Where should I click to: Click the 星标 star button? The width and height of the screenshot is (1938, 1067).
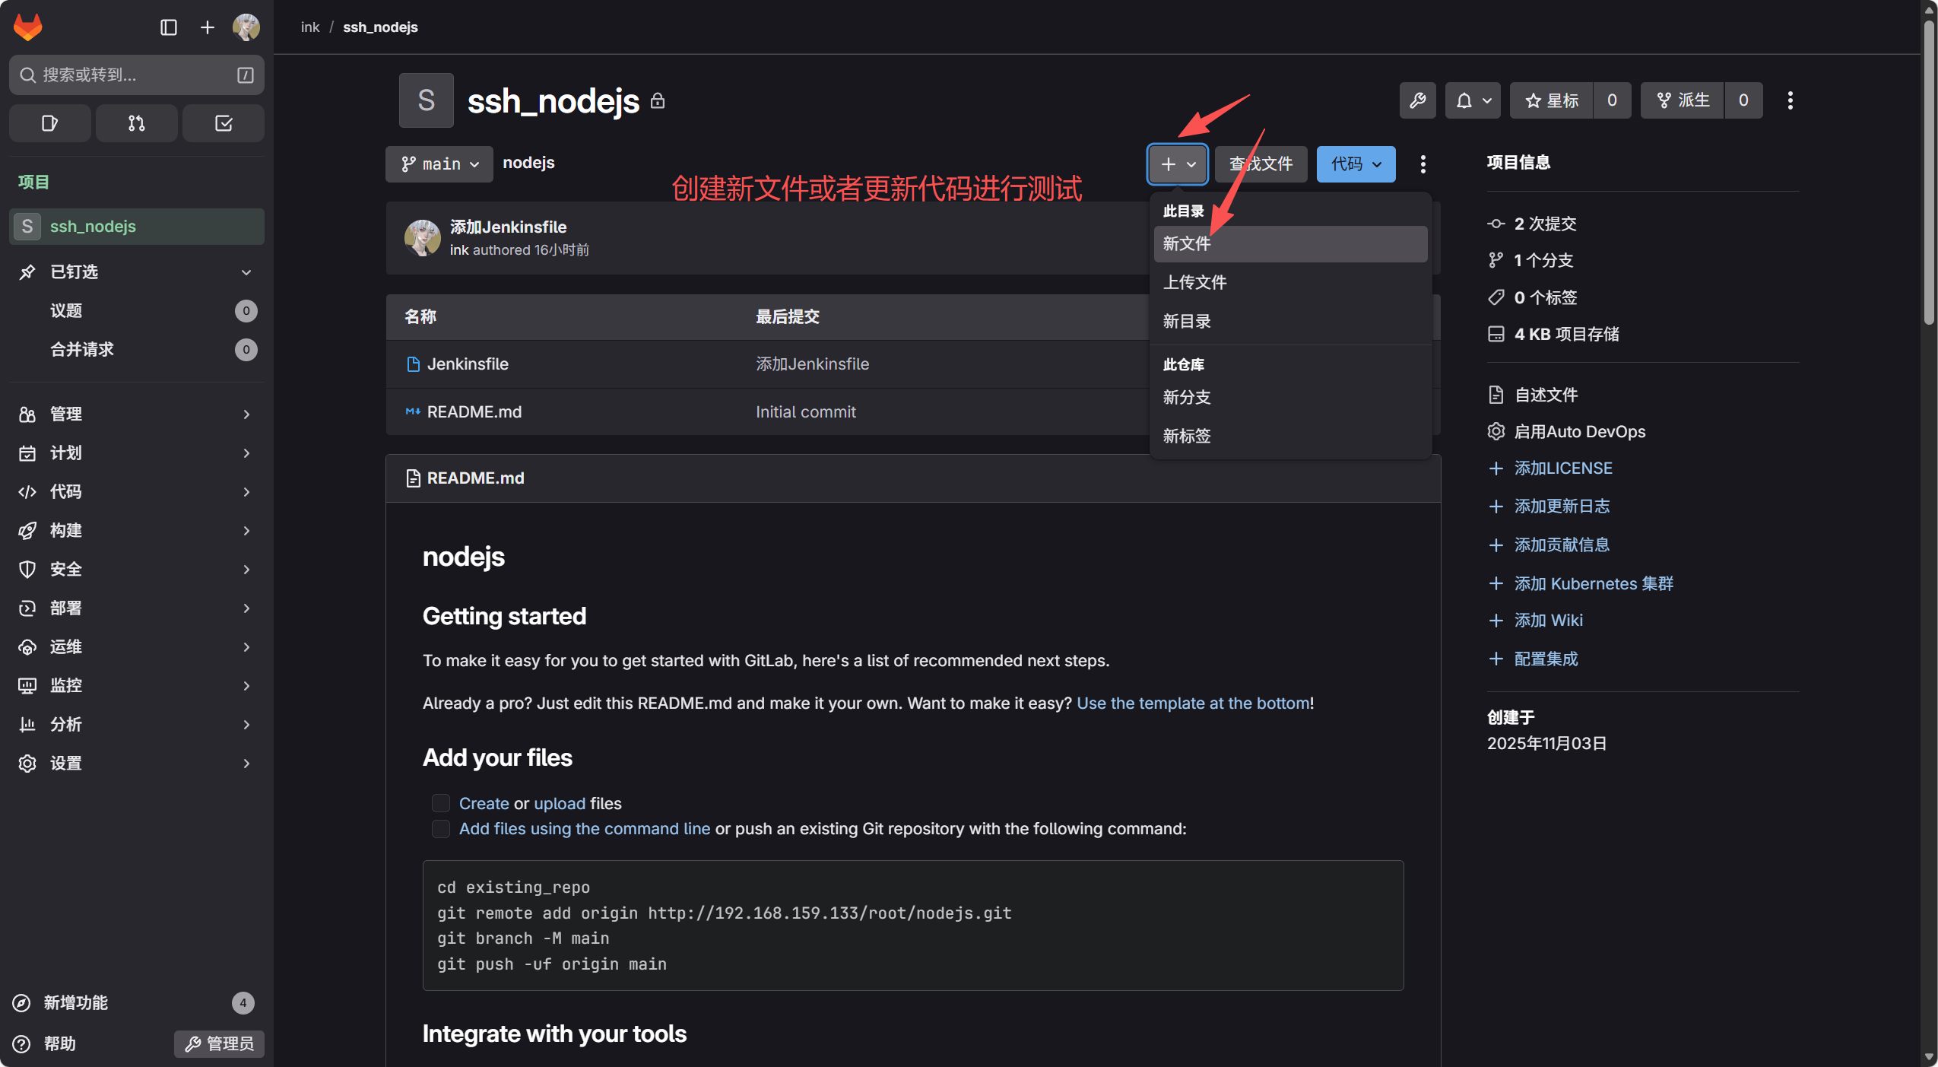point(1552,100)
